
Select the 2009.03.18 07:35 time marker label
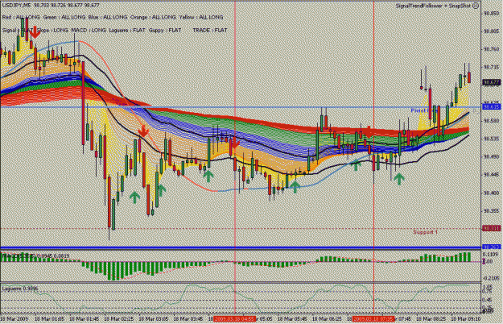click(x=373, y=319)
